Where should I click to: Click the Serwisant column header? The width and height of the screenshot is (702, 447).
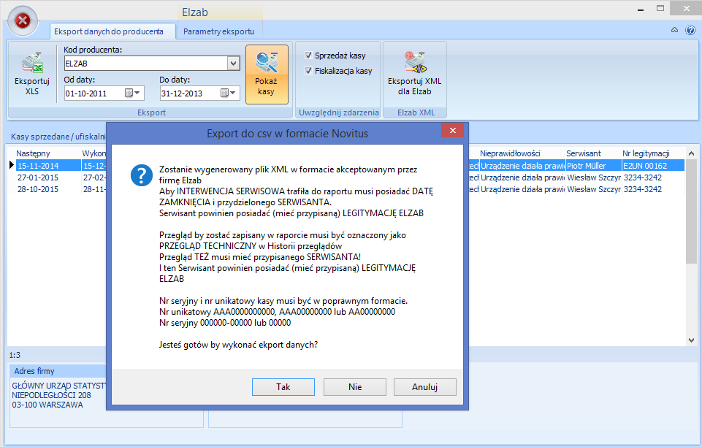point(593,153)
